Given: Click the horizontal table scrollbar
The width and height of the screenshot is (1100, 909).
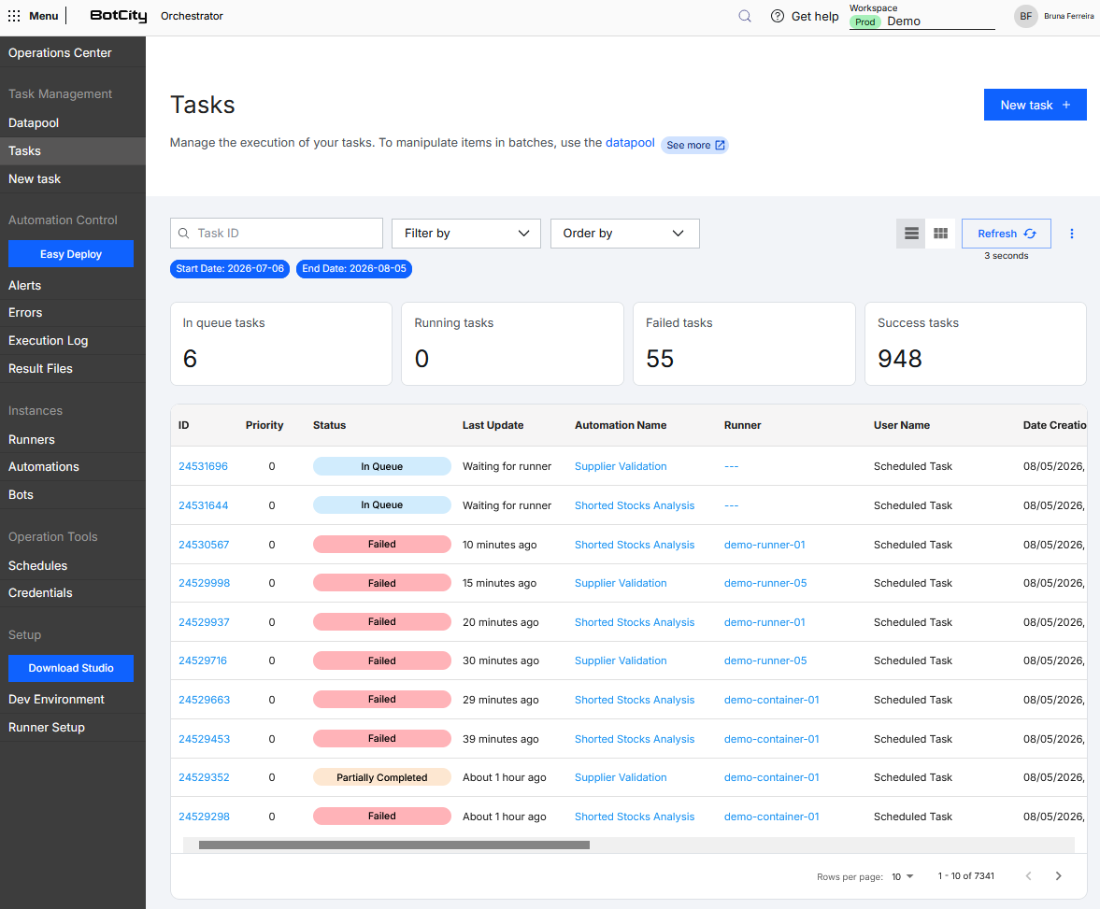Looking at the screenshot, I should 394,845.
